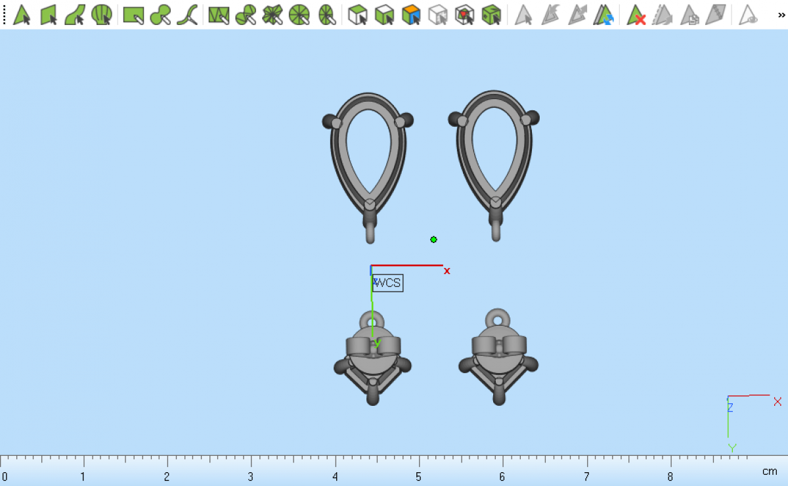This screenshot has width=788, height=486.
Task: Click the small green dot in viewport
Action: [433, 240]
